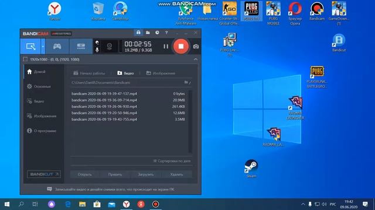375x210 pixels.
Task: Open Bandicut desktop shortcut
Action: coord(339,43)
